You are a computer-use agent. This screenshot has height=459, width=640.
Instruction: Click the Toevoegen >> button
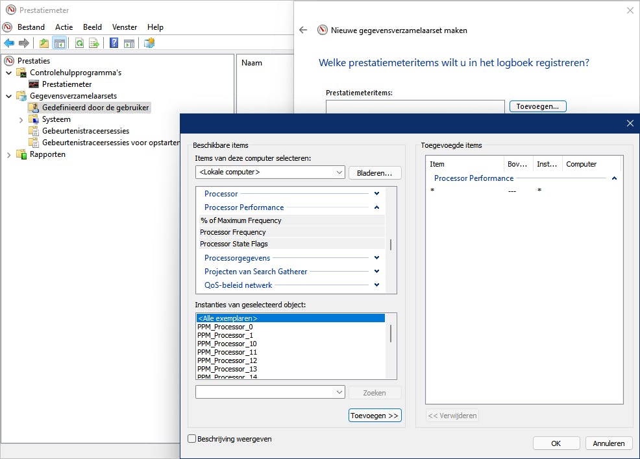point(375,416)
